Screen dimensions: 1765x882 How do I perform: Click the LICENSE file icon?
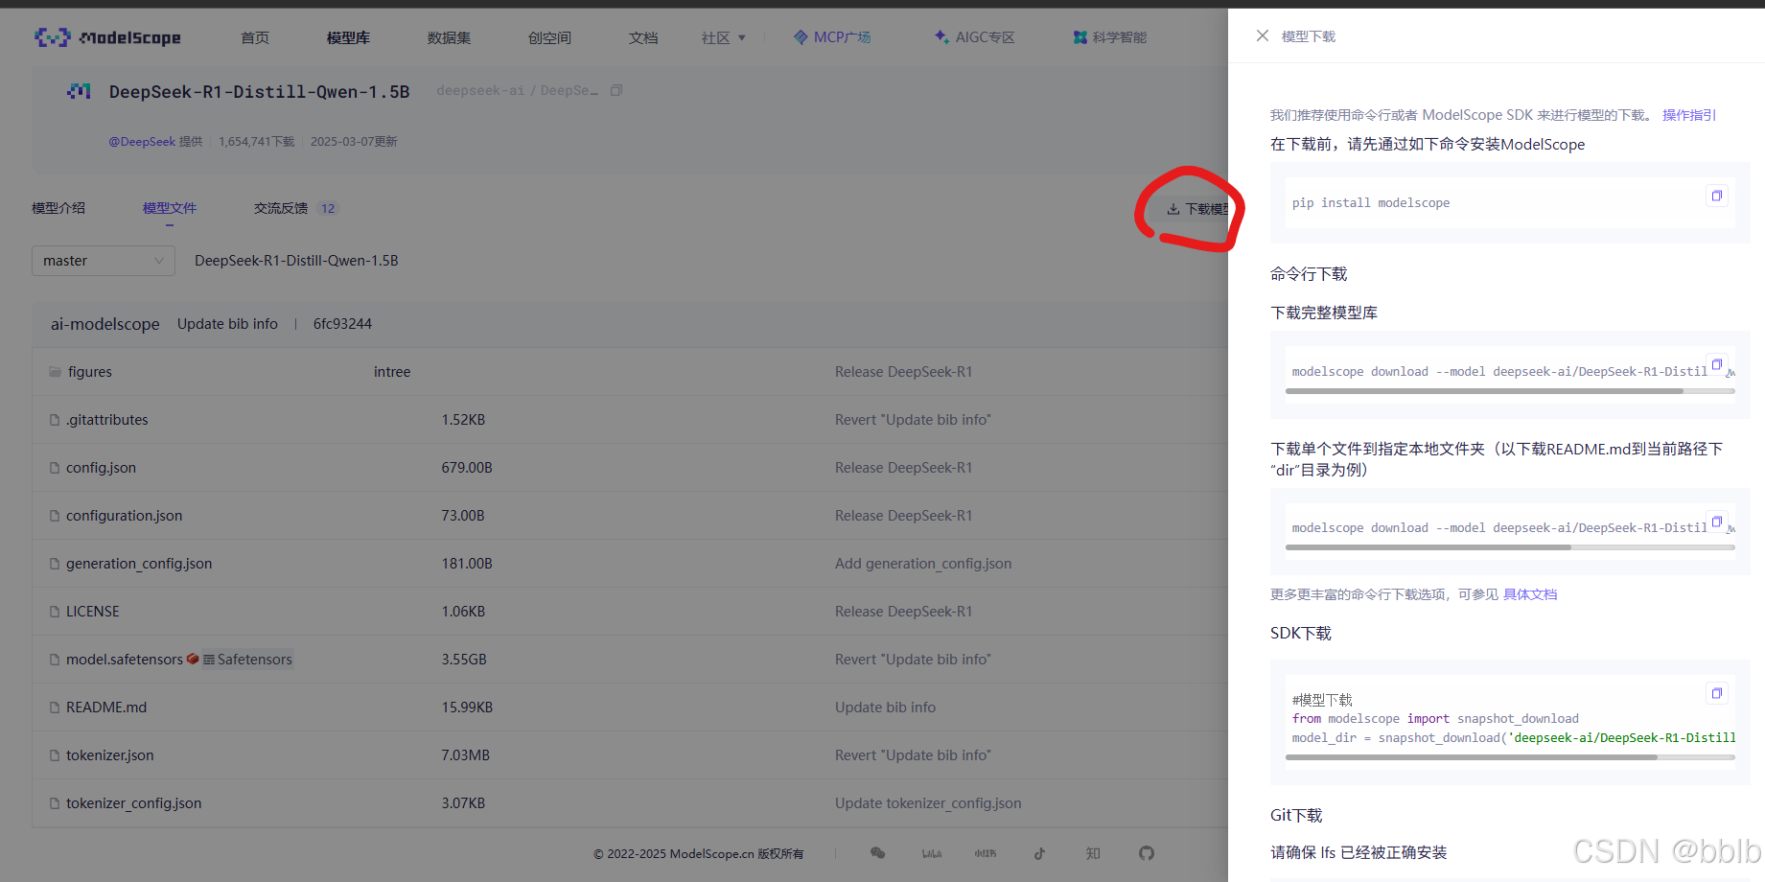pyautogui.click(x=55, y=612)
